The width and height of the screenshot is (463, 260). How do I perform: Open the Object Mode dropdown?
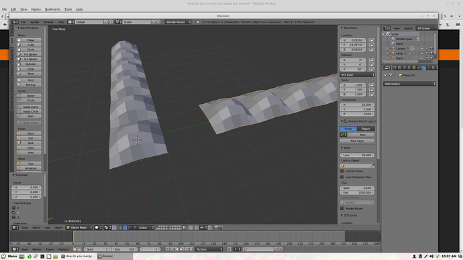click(79, 228)
